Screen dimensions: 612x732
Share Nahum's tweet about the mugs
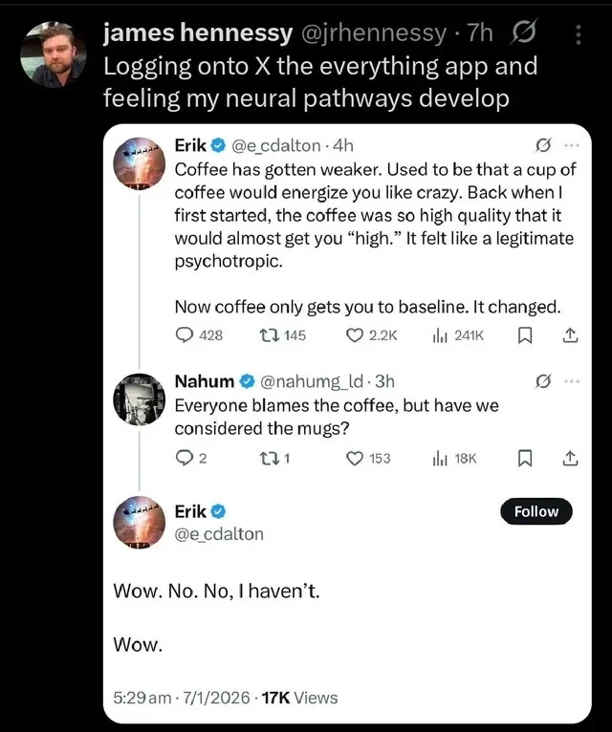(x=571, y=459)
